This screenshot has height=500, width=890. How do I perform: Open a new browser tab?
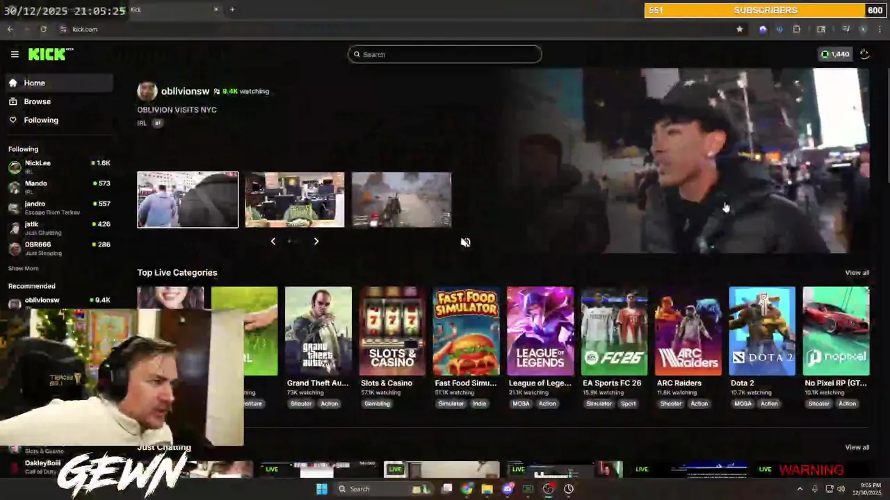(232, 10)
